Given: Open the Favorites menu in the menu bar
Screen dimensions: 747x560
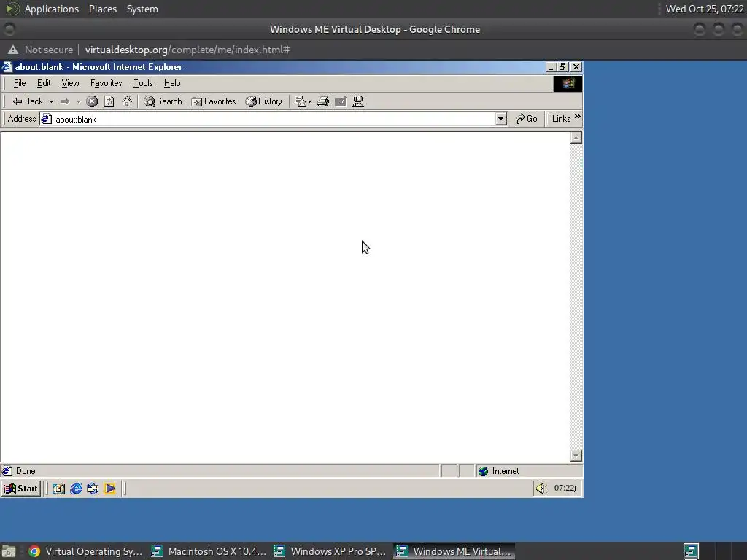Looking at the screenshot, I should coord(107,83).
